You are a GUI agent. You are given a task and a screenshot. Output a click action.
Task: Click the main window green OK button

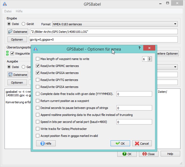pyautogui.click(x=127, y=154)
